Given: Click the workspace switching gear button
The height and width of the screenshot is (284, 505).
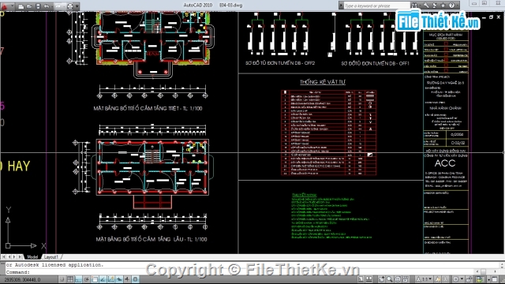Looking at the screenshot, I should tap(457, 279).
